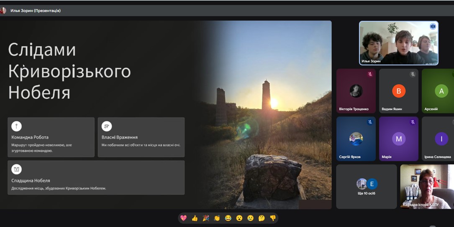This screenshot has height=227, width=454.
Task: Click the party popper emoji reaction
Action: [x=206, y=218]
